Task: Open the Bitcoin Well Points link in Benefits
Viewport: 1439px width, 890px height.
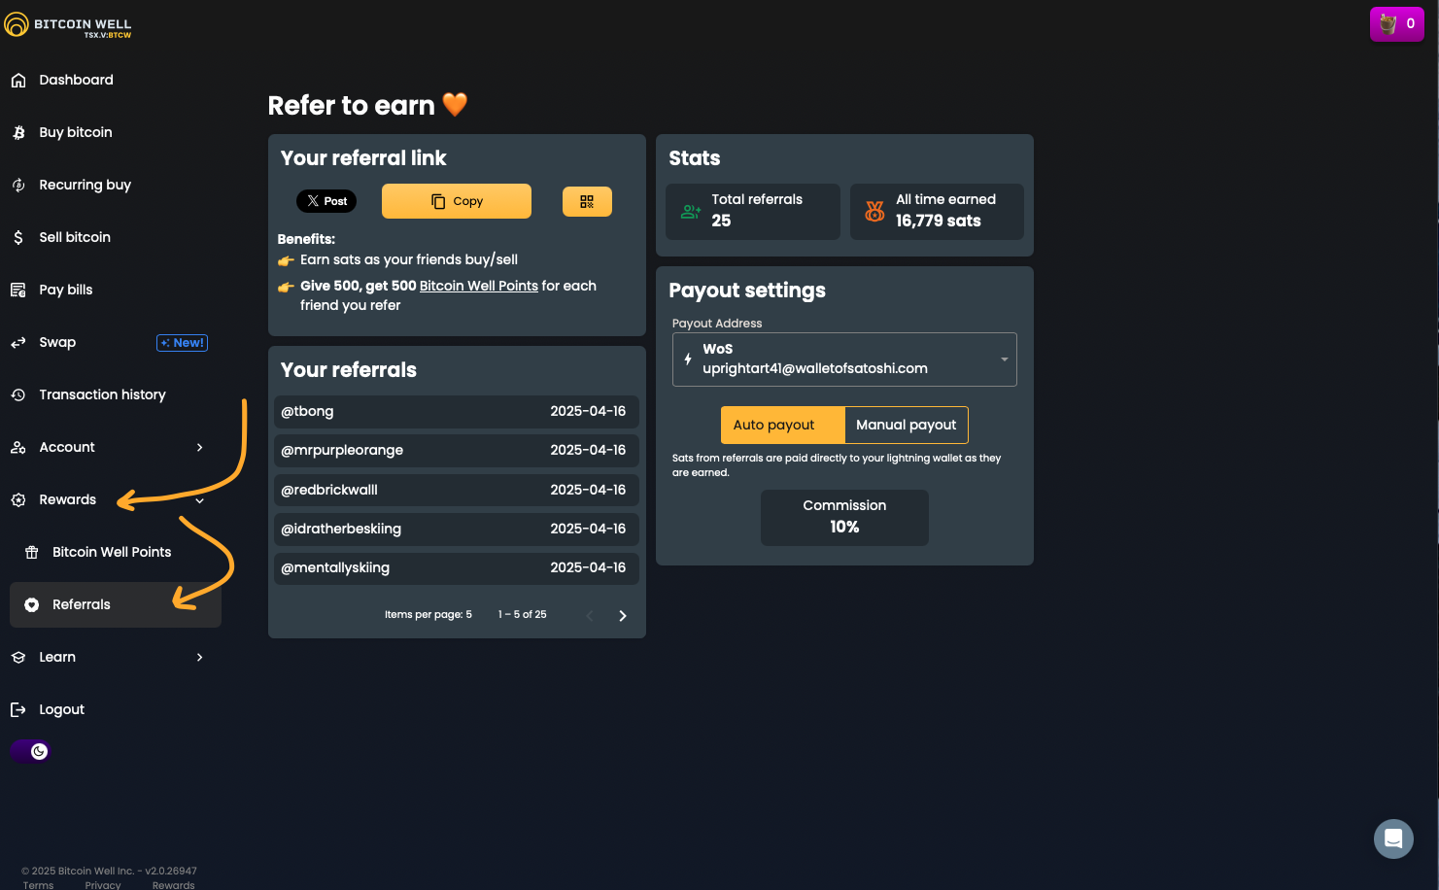Action: (x=478, y=287)
